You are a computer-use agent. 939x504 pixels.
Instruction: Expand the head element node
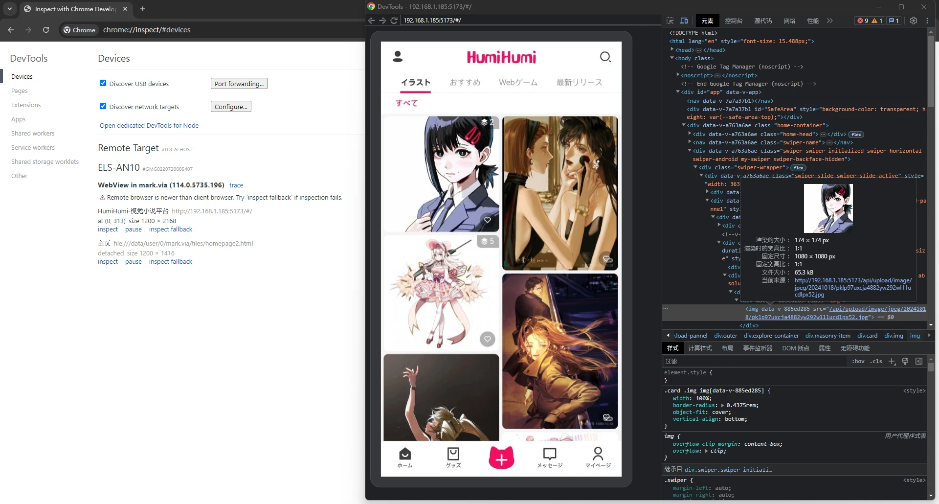[x=672, y=50]
